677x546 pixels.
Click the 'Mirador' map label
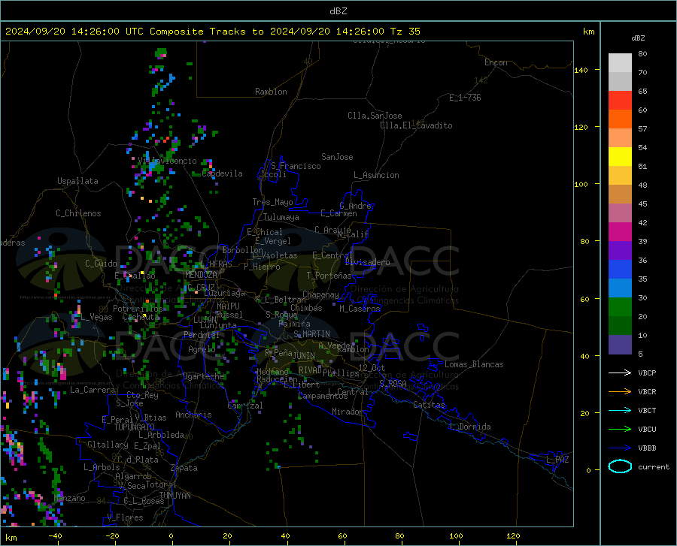[348, 412]
